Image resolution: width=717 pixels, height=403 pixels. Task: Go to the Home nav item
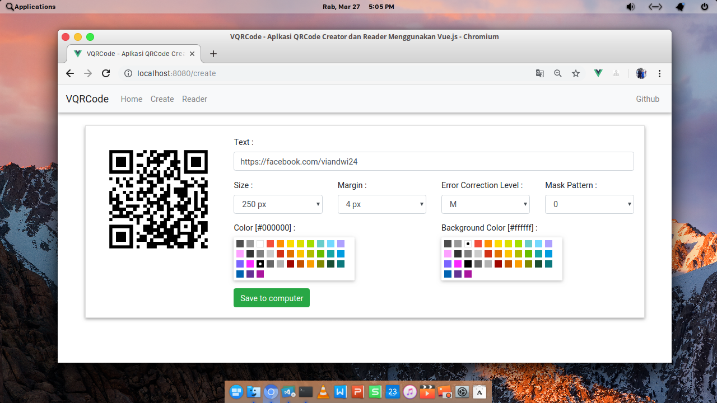(x=132, y=99)
